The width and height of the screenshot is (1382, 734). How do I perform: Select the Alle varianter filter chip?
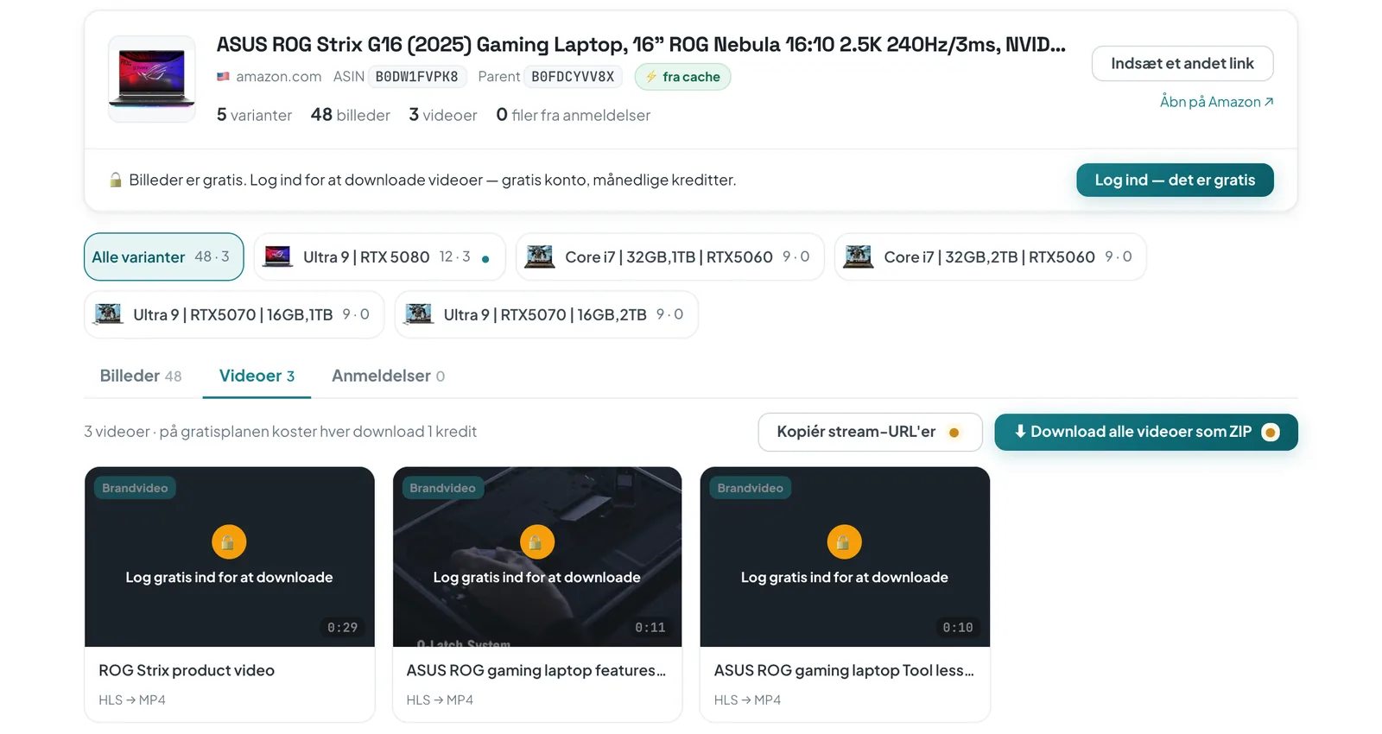(x=163, y=256)
